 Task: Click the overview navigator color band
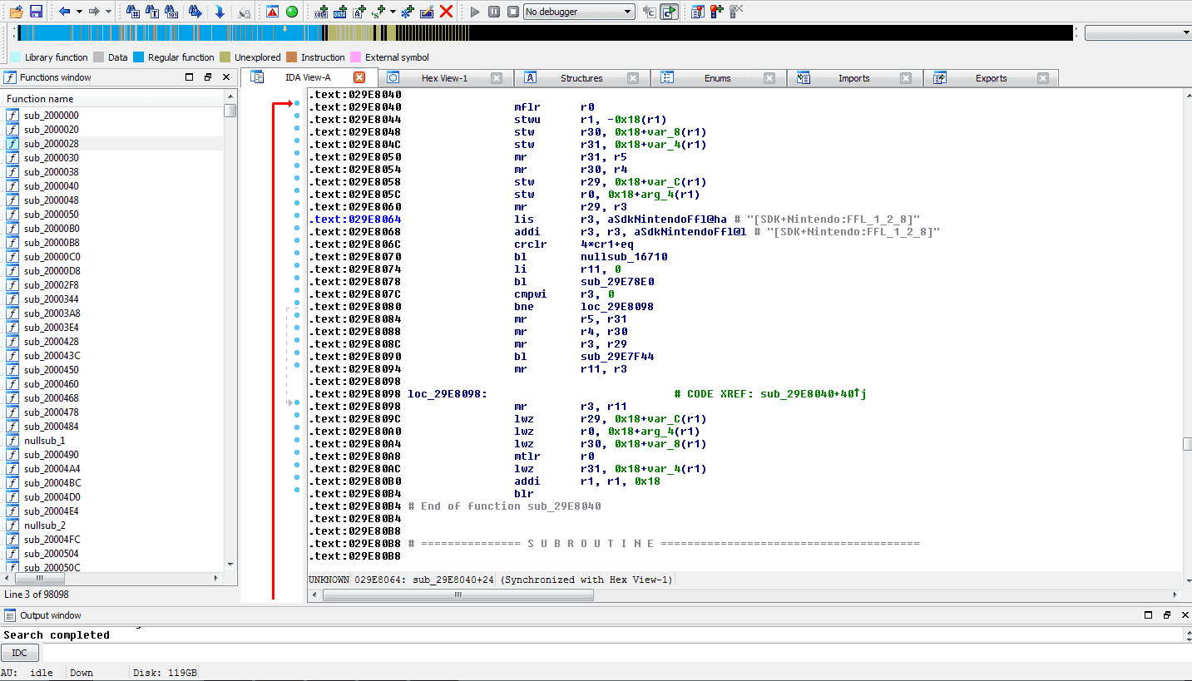[546, 33]
